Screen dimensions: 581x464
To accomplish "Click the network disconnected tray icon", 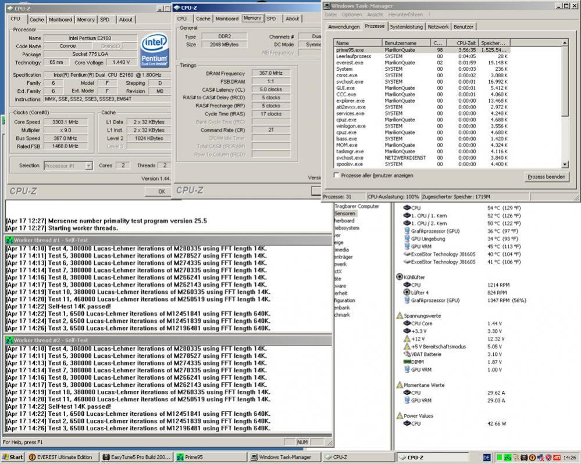I will pyautogui.click(x=540, y=458).
